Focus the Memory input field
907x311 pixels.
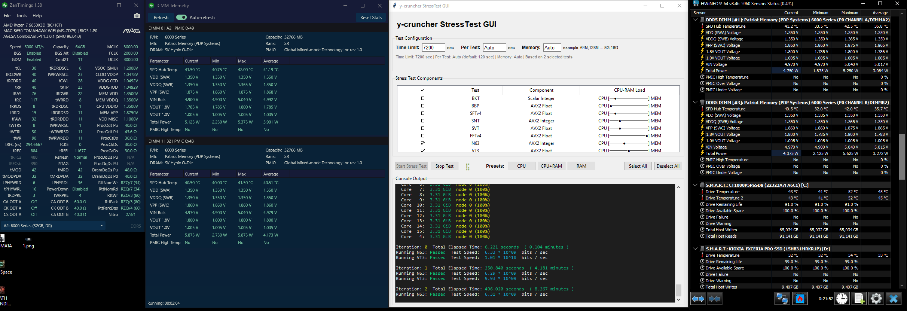[552, 48]
